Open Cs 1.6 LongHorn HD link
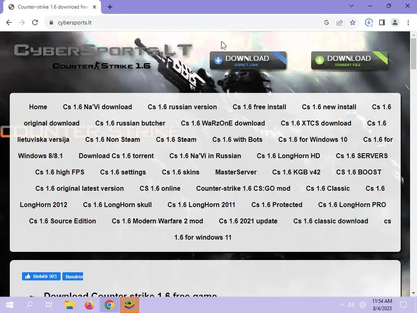This screenshot has height=313, width=417. [x=288, y=156]
